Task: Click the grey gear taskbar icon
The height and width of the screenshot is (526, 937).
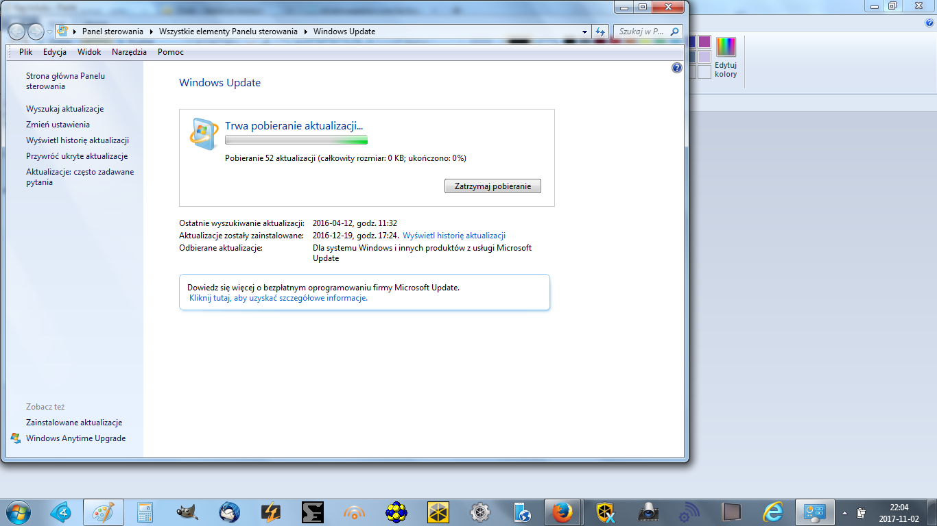Action: pos(479,512)
